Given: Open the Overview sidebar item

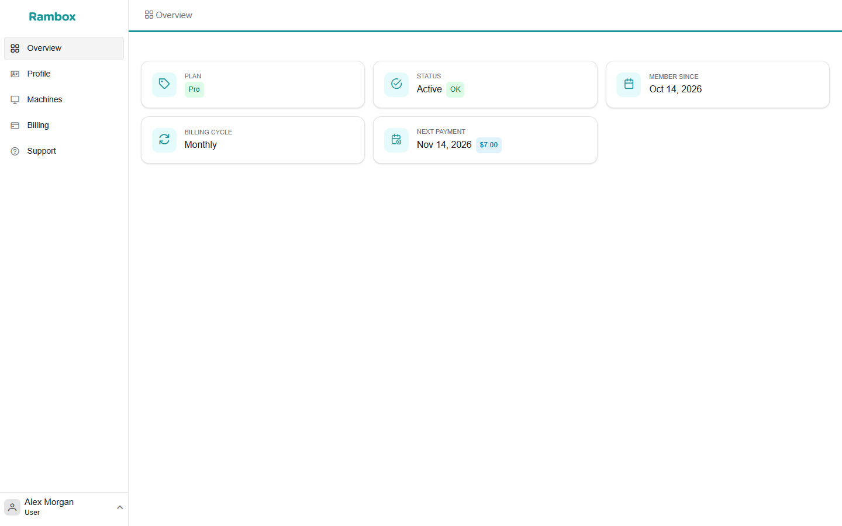Looking at the screenshot, I should pos(64,49).
